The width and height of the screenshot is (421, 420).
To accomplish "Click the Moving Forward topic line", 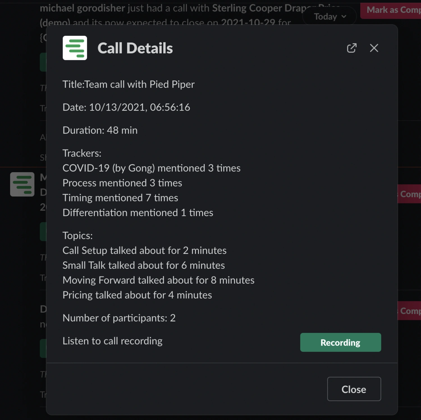I will (x=158, y=280).
